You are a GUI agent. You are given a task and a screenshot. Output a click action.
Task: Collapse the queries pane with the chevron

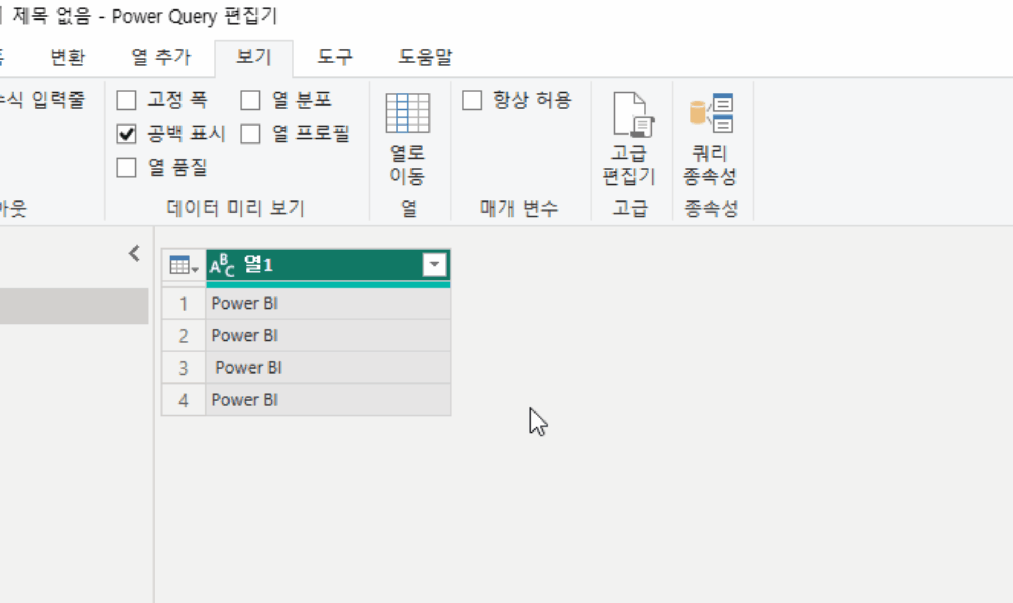coord(135,253)
